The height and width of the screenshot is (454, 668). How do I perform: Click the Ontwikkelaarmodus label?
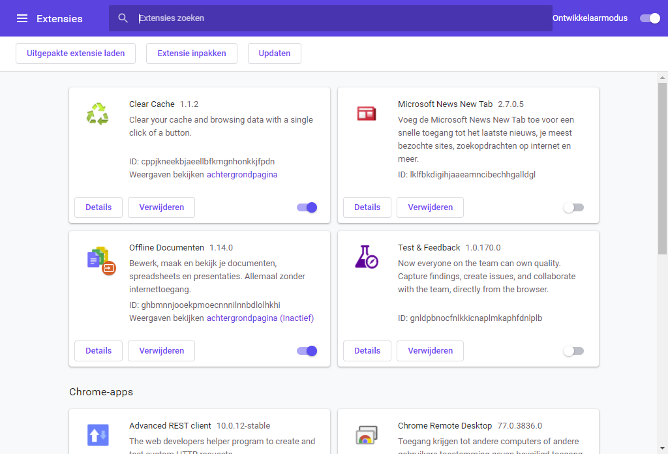pos(590,18)
